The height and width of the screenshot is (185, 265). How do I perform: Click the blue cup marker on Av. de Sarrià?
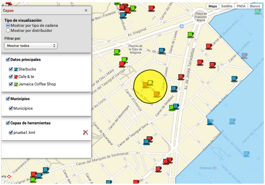pyautogui.click(x=162, y=51)
